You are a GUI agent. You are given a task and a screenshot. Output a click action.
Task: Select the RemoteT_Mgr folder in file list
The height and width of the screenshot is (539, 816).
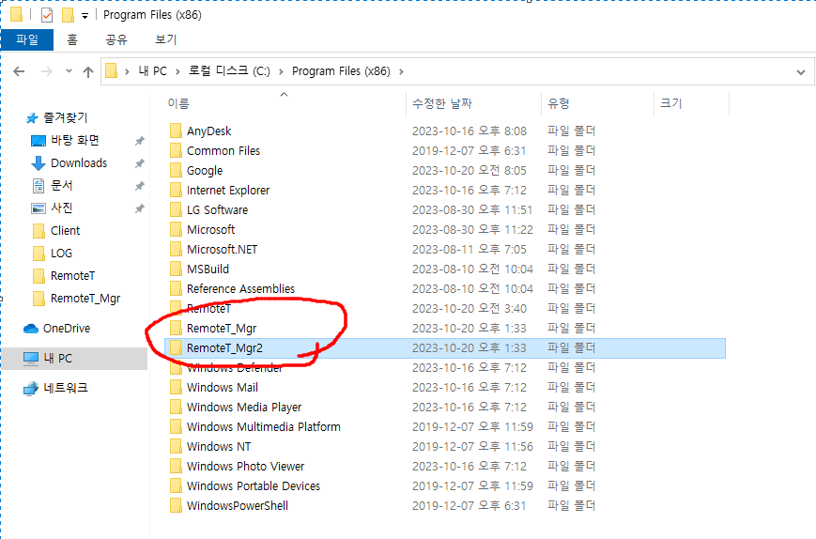222,329
